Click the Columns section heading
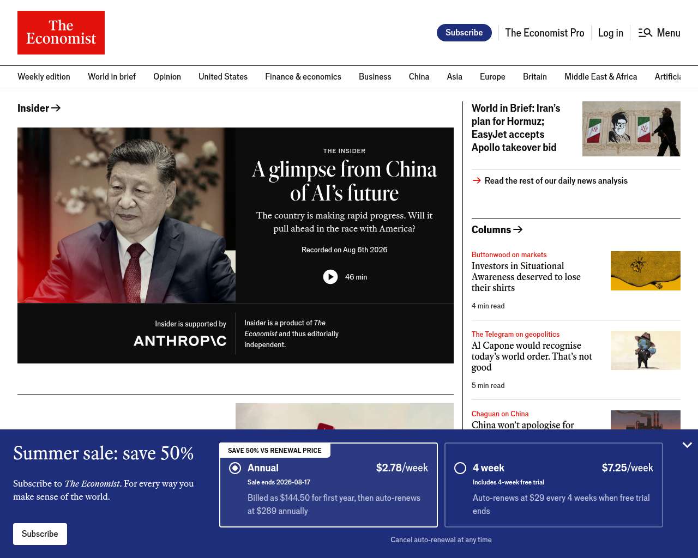Screen dimensions: 698x558 point(491,229)
